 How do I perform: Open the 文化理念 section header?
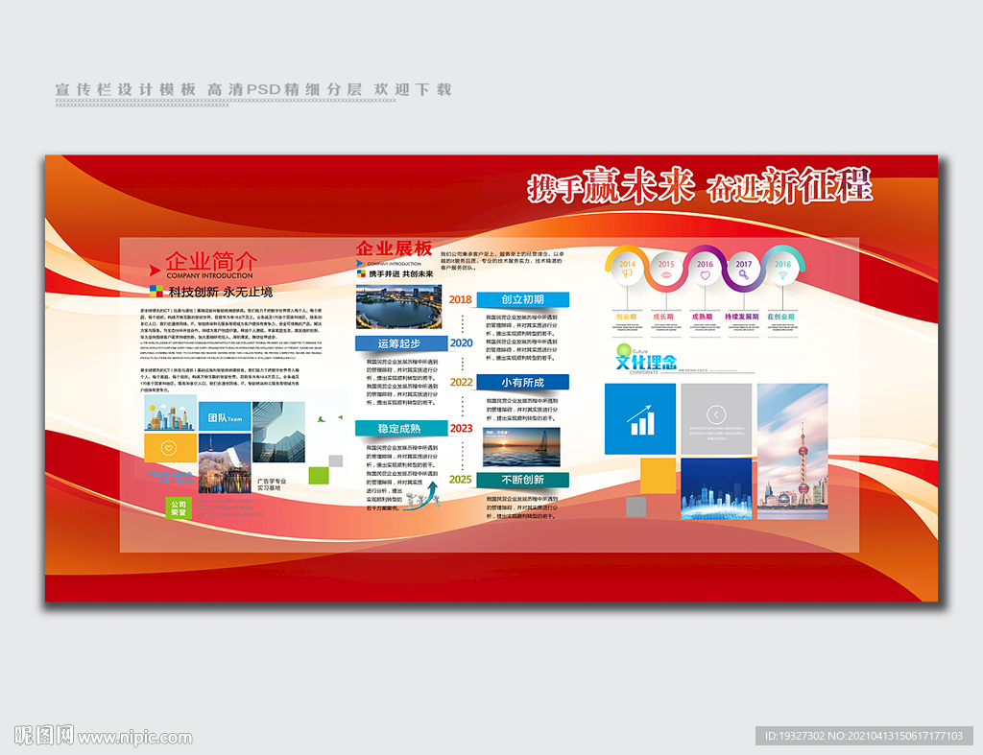tap(648, 361)
